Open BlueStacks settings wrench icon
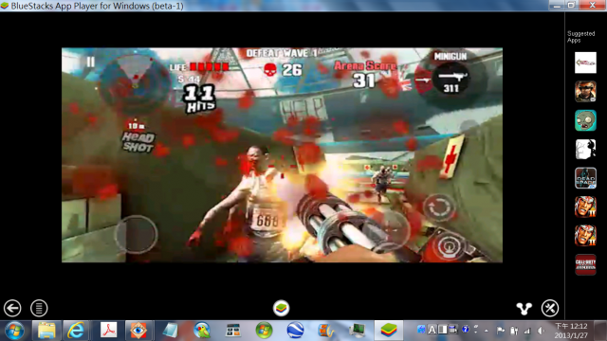 pos(550,308)
